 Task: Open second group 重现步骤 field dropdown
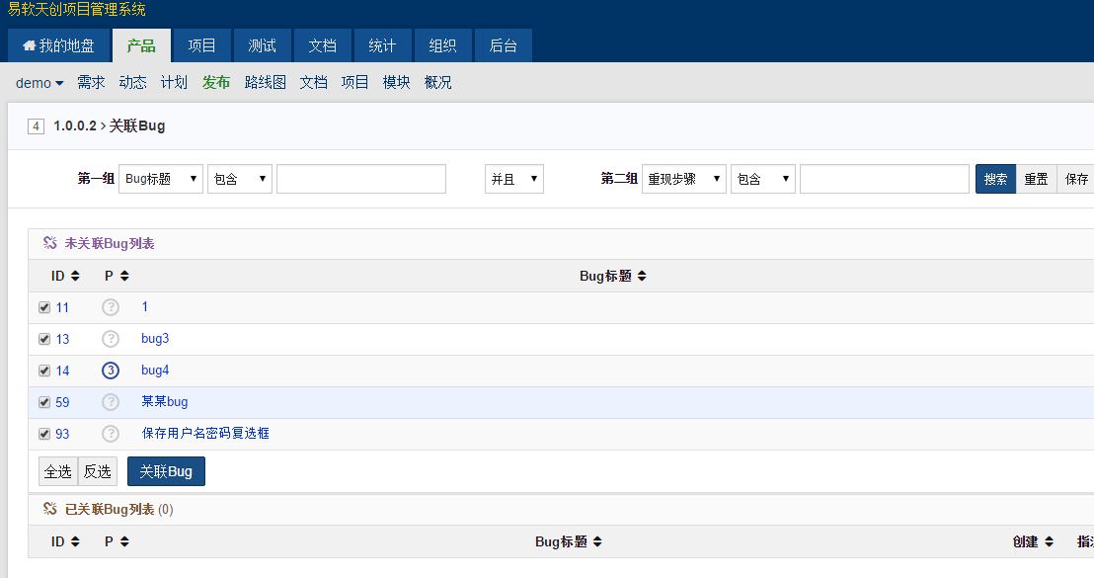(x=683, y=179)
